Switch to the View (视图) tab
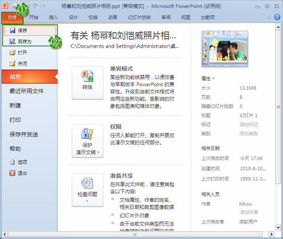Screen dimensions: 283x239 pyautogui.click(x=185, y=17)
